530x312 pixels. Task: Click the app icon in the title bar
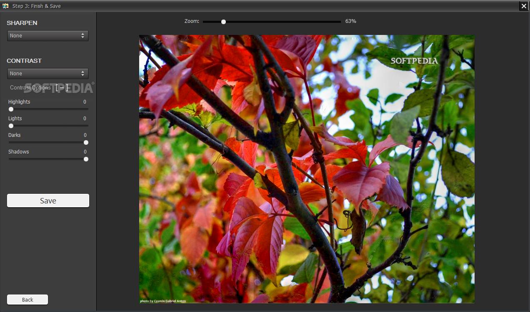pos(5,6)
